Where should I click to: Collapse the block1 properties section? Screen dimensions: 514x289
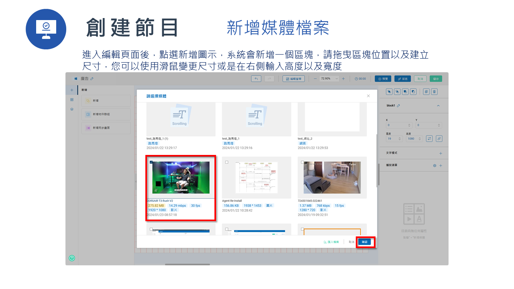pyautogui.click(x=439, y=106)
